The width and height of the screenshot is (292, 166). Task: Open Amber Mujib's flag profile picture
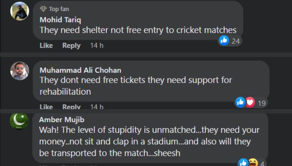(x=19, y=120)
